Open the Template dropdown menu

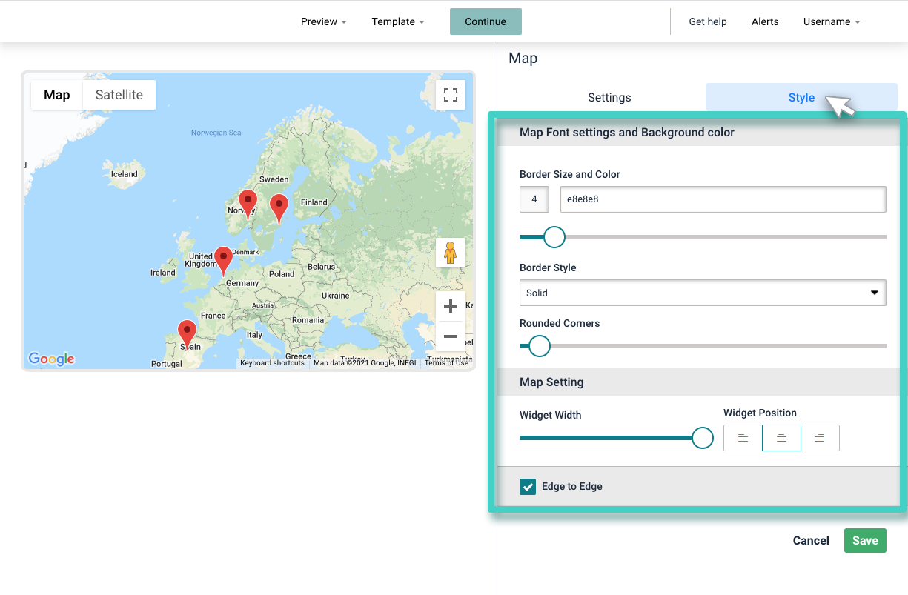pos(398,21)
